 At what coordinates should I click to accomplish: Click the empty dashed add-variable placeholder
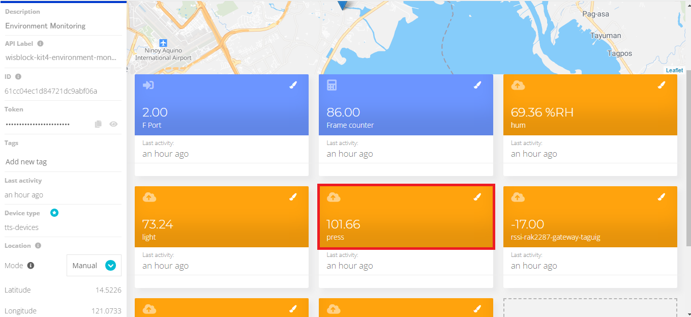590,307
